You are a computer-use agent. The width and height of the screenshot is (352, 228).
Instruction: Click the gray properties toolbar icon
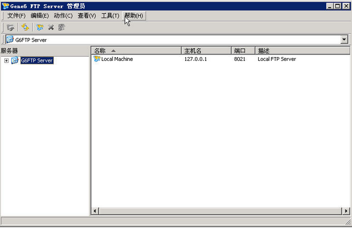click(61, 27)
